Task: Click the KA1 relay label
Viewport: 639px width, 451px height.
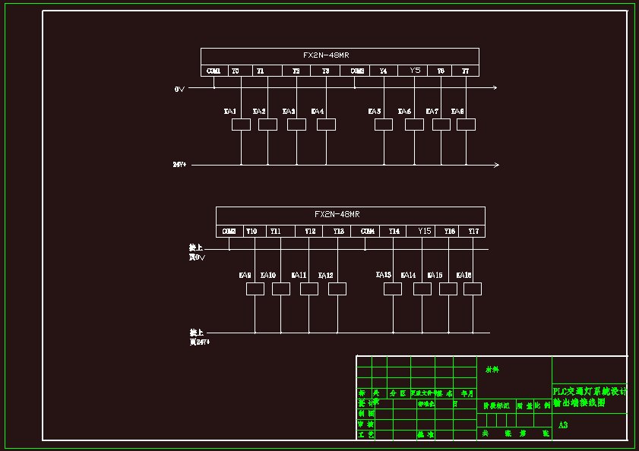Action: coord(230,111)
